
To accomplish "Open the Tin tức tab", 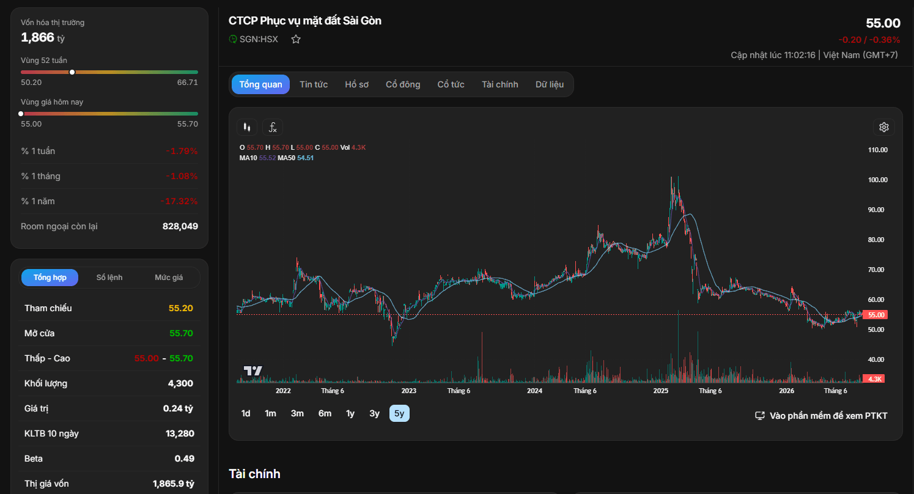I will tap(314, 84).
